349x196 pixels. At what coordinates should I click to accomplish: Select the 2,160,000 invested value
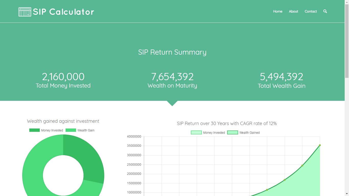(x=63, y=77)
